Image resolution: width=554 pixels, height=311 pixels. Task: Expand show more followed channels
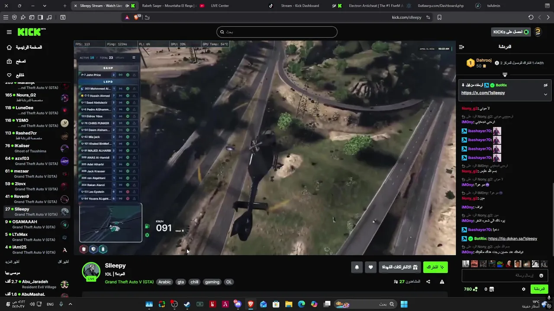[x=12, y=262]
